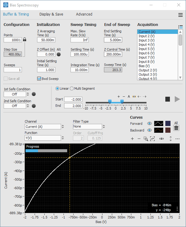This screenshot has width=186, height=227.
Task: Open the Channel dropdown arrows
Action: click(63, 127)
